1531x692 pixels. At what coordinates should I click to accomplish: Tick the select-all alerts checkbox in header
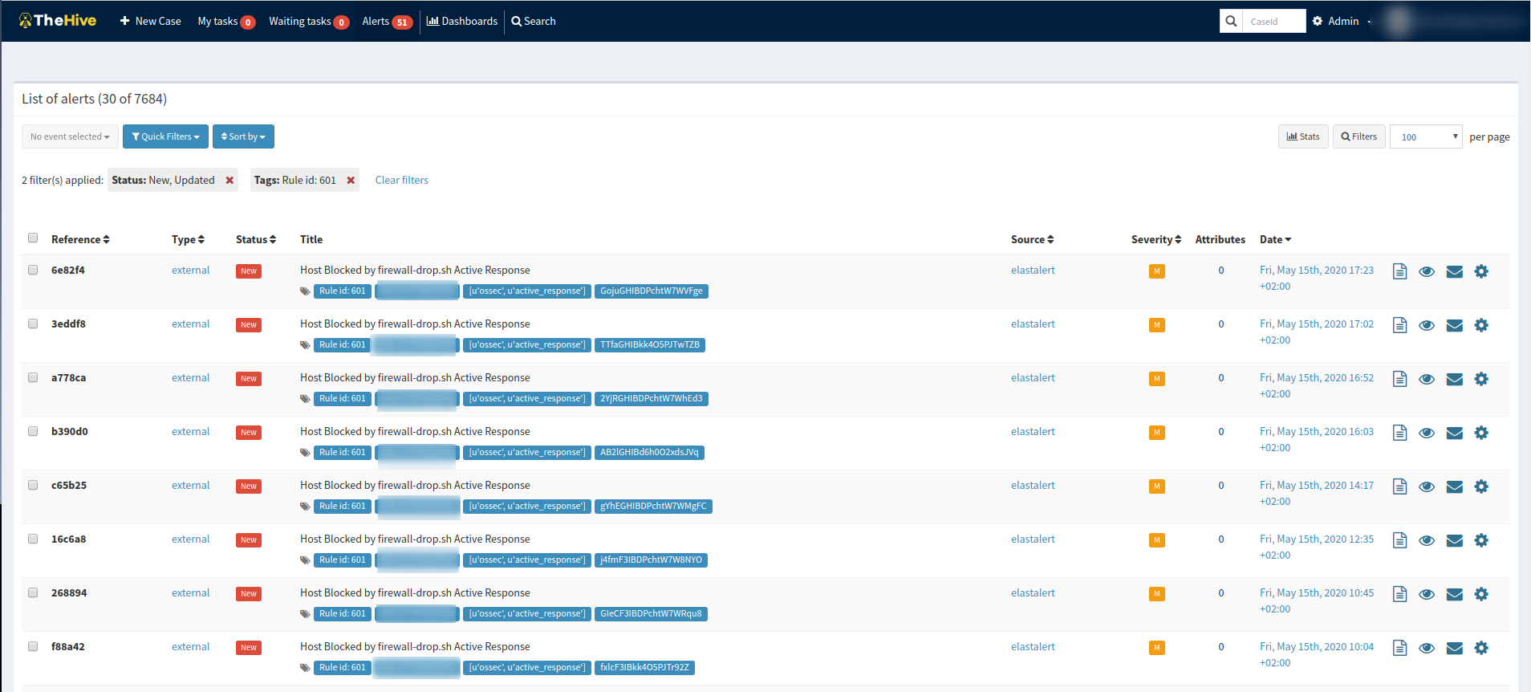(x=33, y=238)
